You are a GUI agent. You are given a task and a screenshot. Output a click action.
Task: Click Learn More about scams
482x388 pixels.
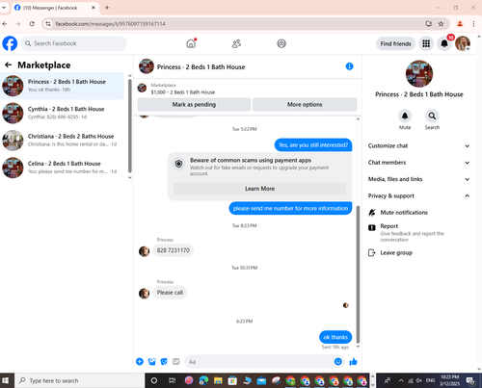[259, 189]
